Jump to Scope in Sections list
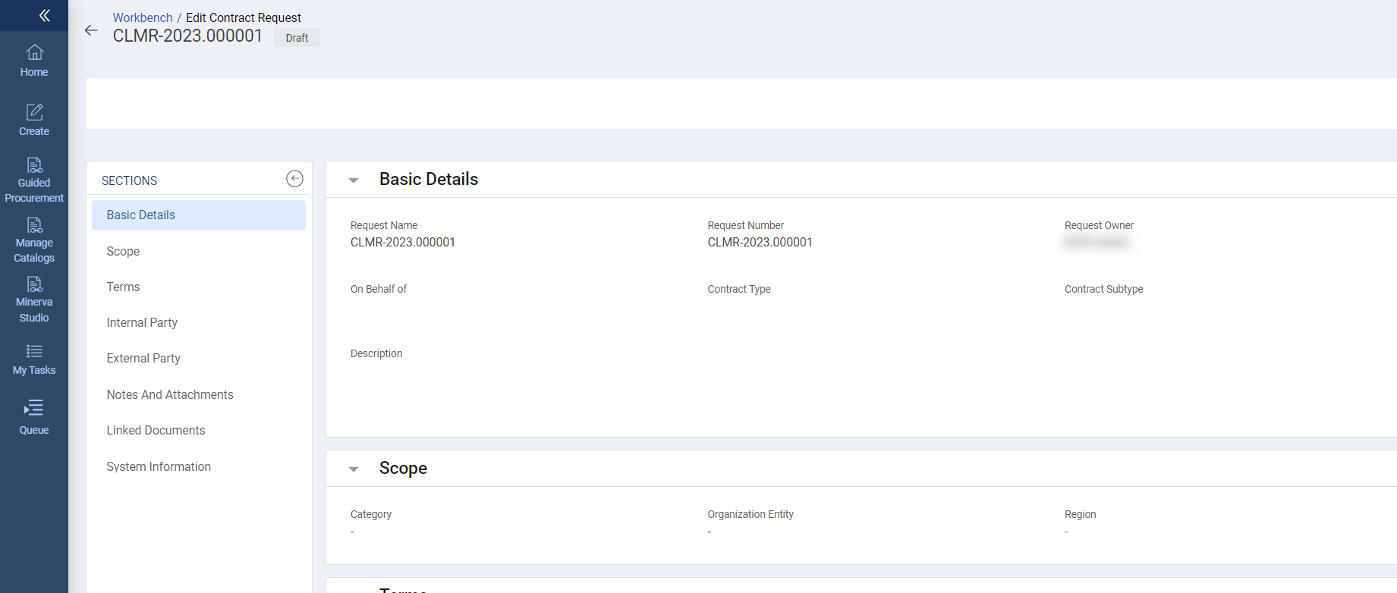Screen dimensions: 1397x593 point(123,252)
